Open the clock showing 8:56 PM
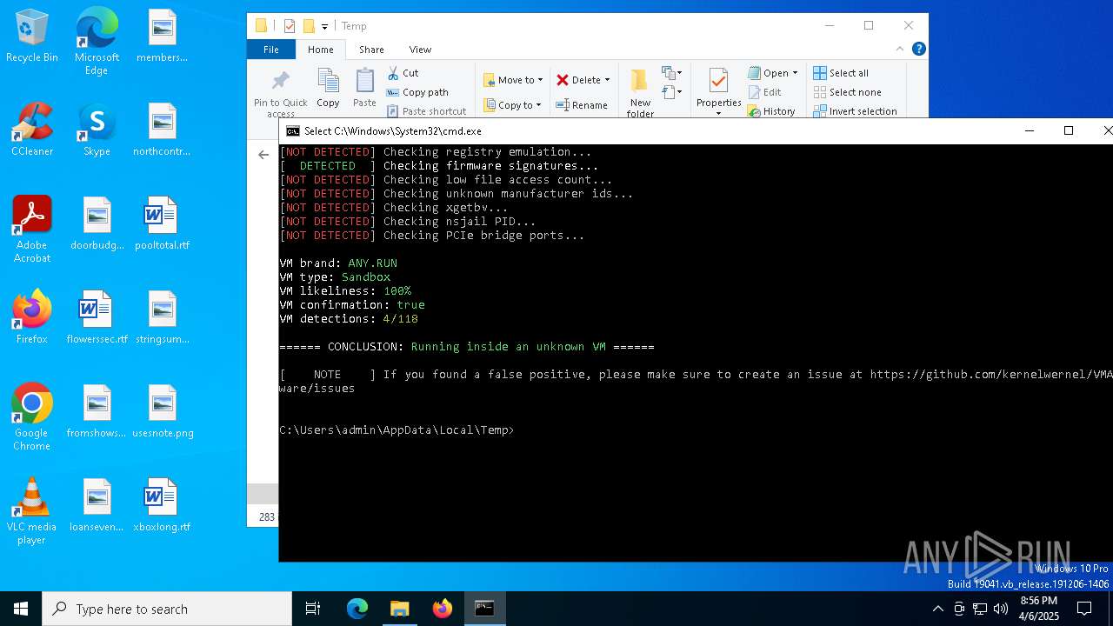The width and height of the screenshot is (1113, 626). [x=1038, y=609]
